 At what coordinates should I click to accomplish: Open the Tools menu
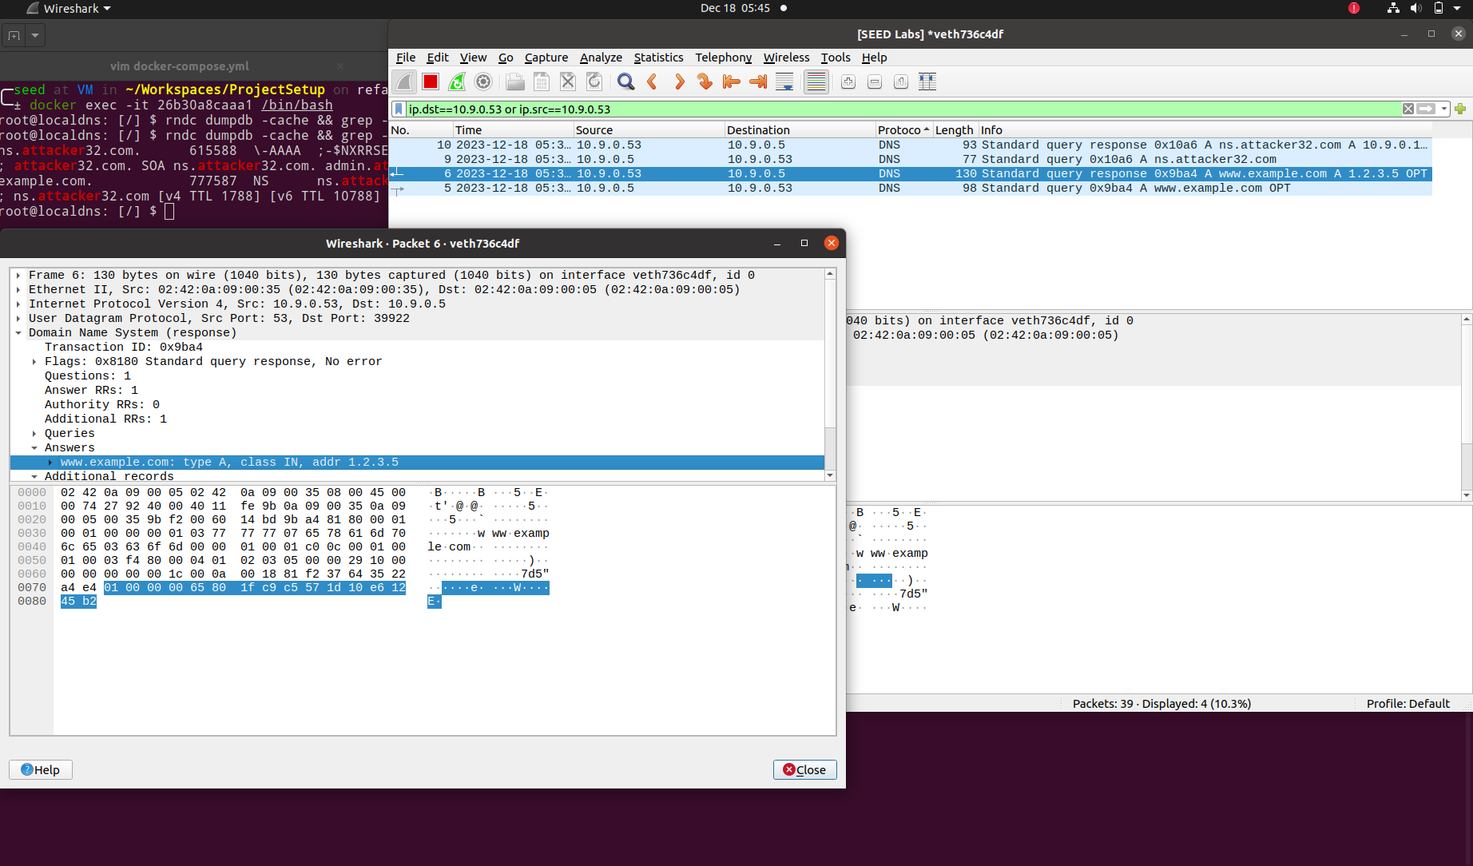point(836,58)
